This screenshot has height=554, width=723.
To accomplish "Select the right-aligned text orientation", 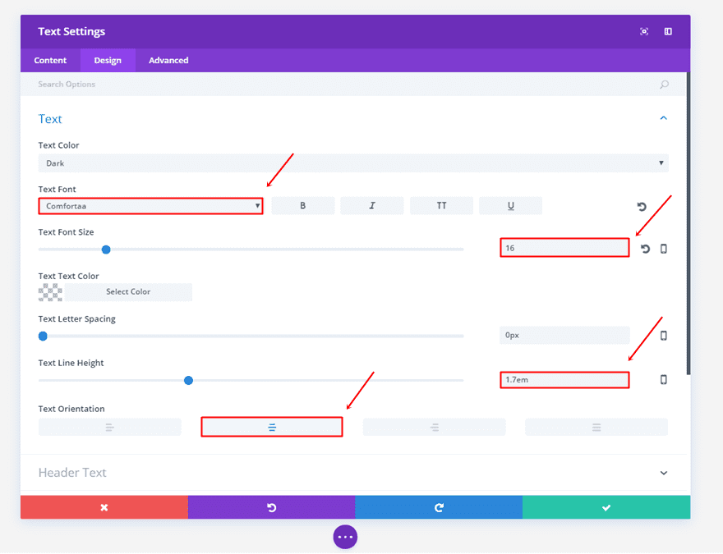I will click(x=434, y=426).
